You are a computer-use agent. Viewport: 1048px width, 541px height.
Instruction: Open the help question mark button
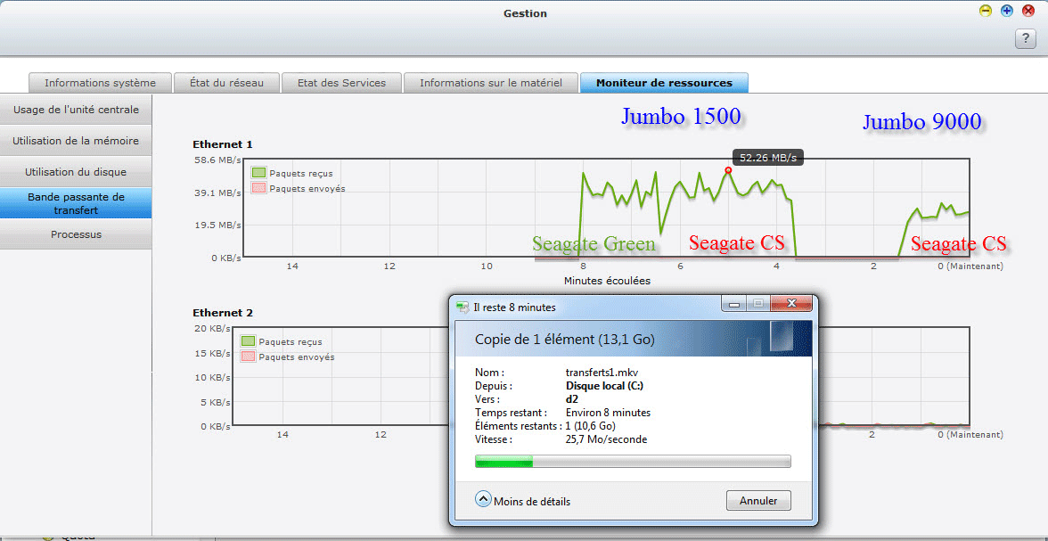tap(1025, 39)
